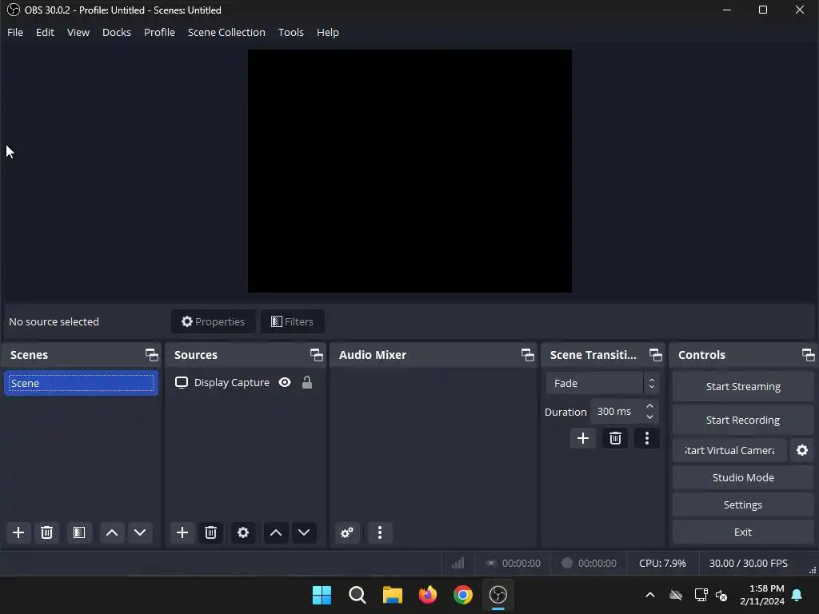819x614 pixels.
Task: Open source properties gear in Sources dock
Action: 243,532
